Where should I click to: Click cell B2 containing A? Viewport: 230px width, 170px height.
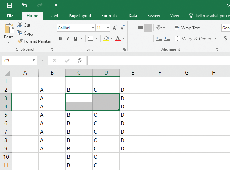pos(52,90)
